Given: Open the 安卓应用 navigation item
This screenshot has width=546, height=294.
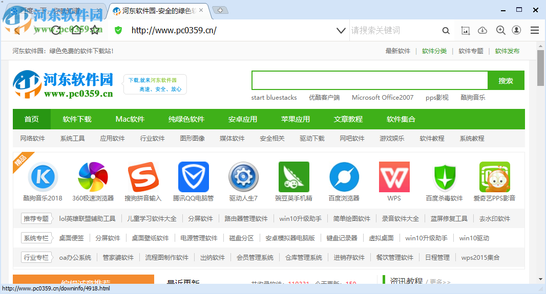Looking at the screenshot, I should (243, 119).
